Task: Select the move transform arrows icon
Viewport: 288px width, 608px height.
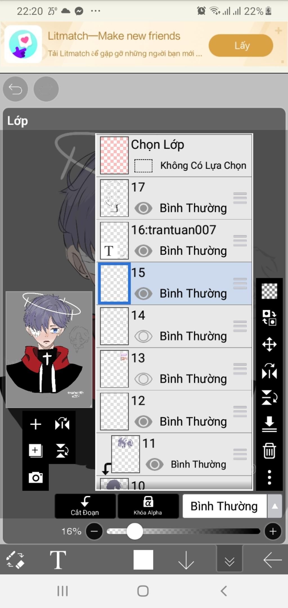Action: 269,344
